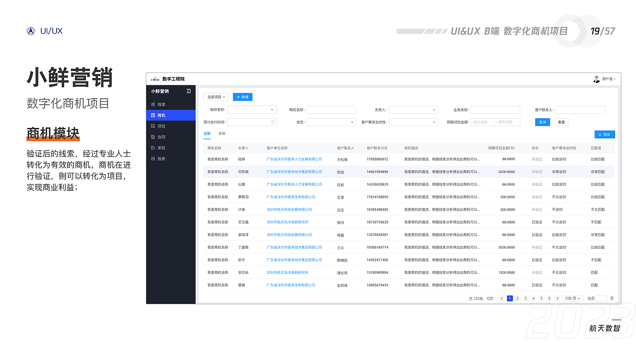Open company link in 封才's row
Screen dimensions: 636x357
(x=295, y=260)
